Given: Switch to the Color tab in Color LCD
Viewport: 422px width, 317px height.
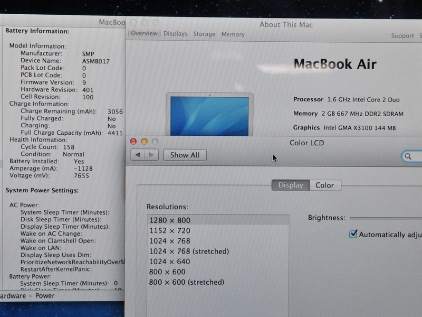Looking at the screenshot, I should coord(325,185).
